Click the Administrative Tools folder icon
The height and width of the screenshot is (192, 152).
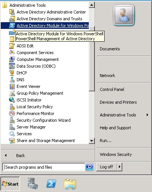5,5
